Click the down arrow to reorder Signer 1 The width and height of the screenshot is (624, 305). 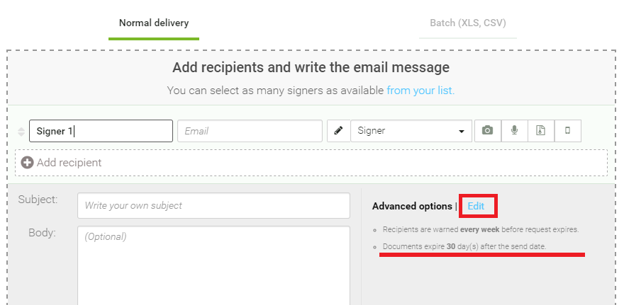(21, 134)
